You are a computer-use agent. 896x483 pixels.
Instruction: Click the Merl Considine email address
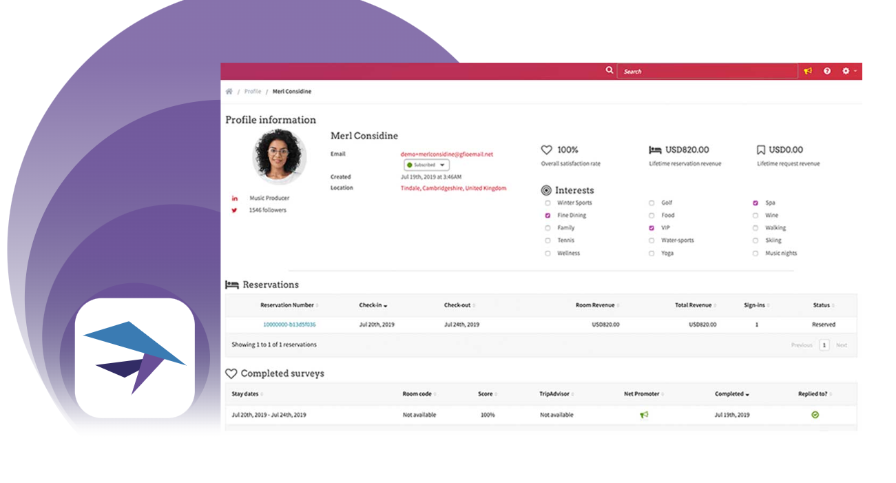pyautogui.click(x=447, y=154)
